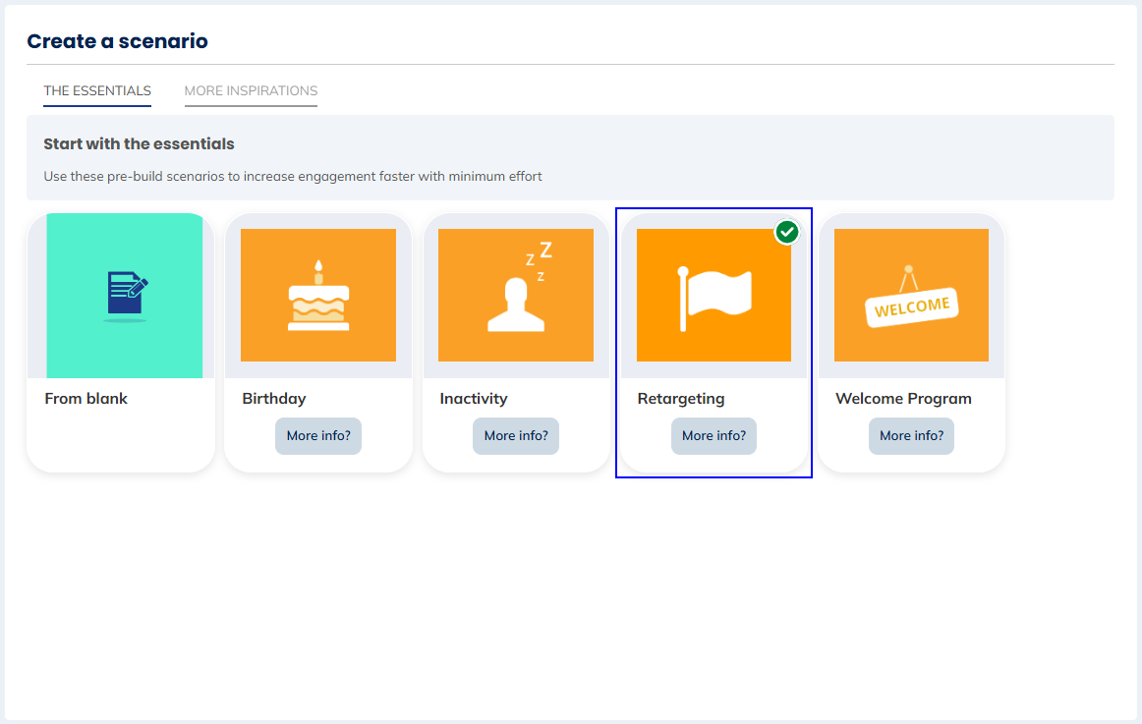
Task: Show More info for Retargeting
Action: [714, 436]
